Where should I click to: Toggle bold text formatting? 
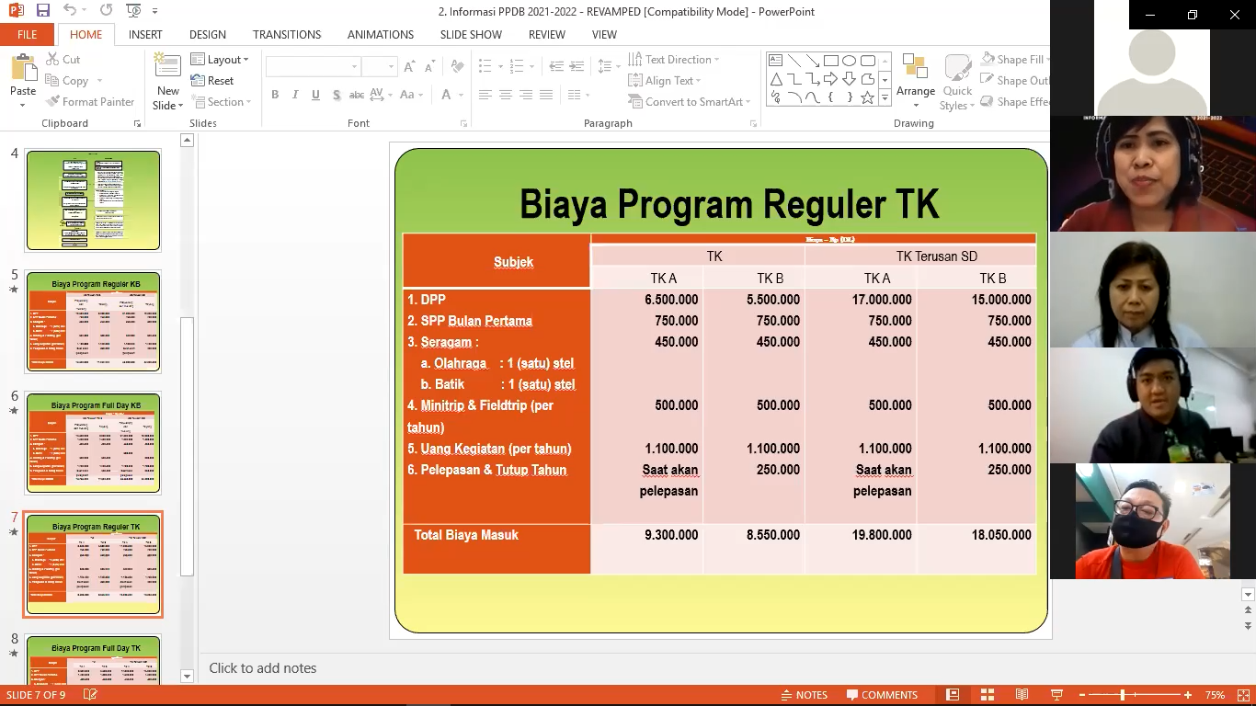point(275,95)
